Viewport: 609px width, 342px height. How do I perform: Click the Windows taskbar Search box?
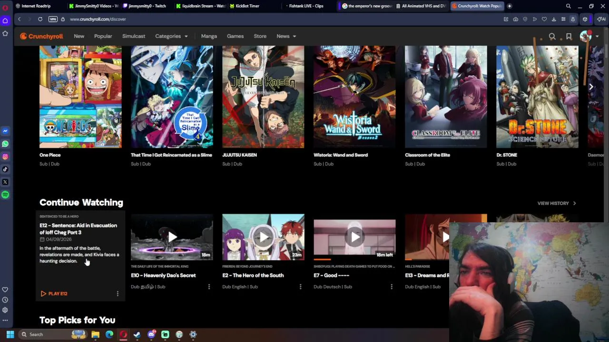point(54,334)
